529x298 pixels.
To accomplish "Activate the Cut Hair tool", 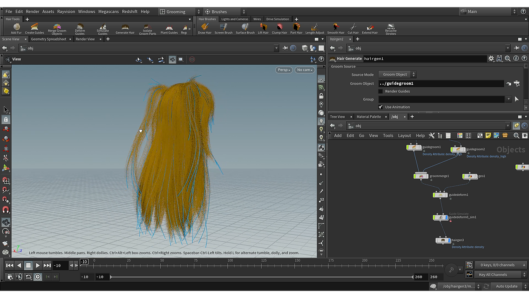I will tap(353, 29).
